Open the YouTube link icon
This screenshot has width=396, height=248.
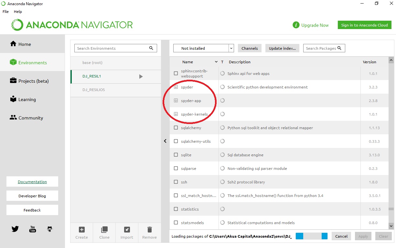tap(33, 229)
